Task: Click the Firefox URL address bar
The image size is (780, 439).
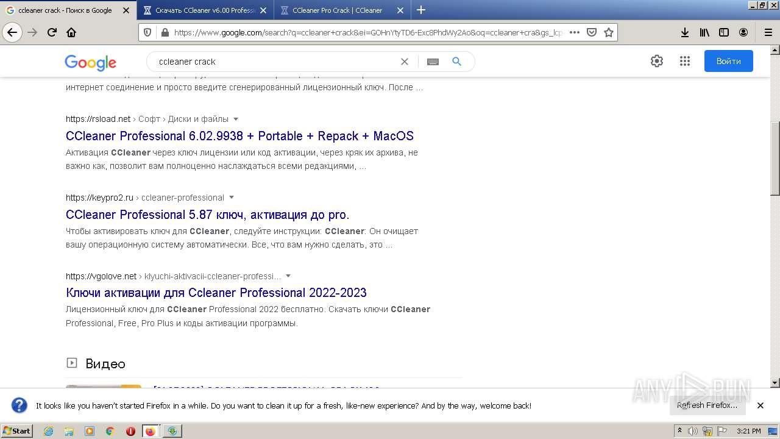Action: coord(367,32)
